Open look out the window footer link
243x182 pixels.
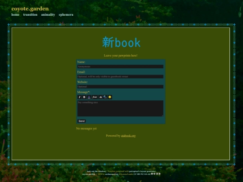click(96, 171)
